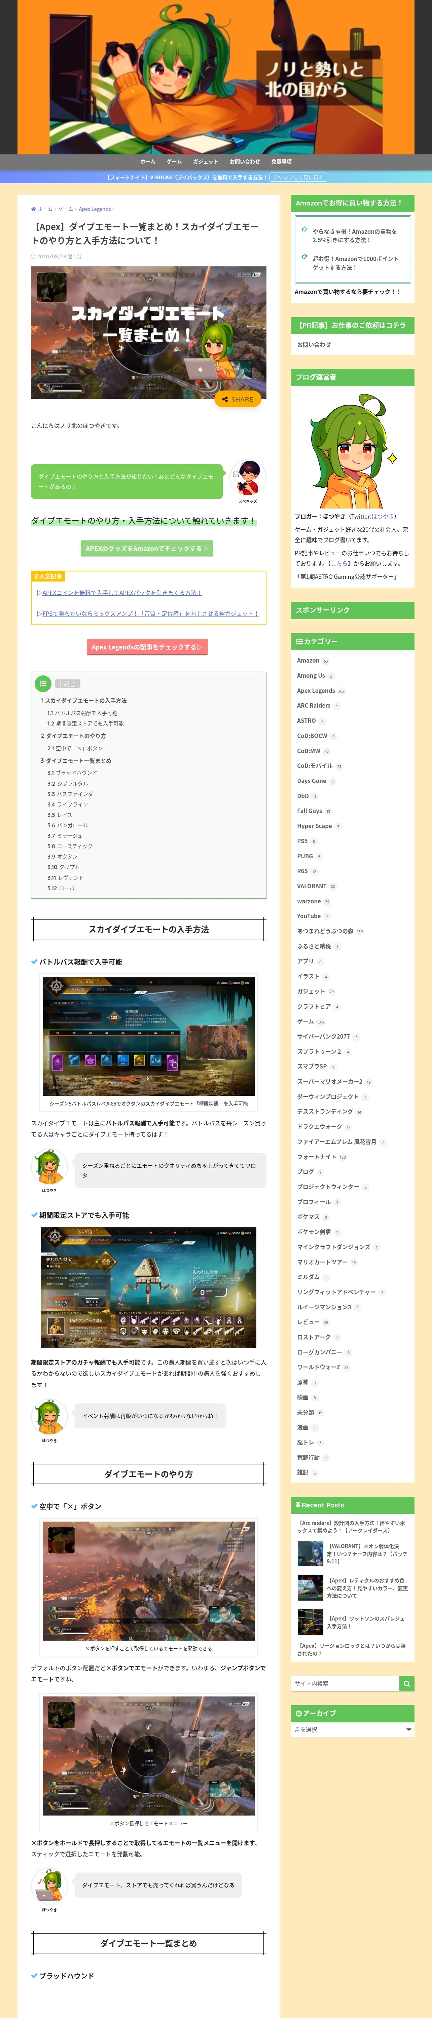Jump to section 3.12 ローバ in contents
The image size is (432, 2018).
(x=61, y=888)
